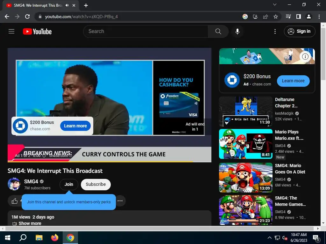Image resolution: width=326 pixels, height=244 pixels.
Task: Go to YouTube home via logo
Action: tap(37, 31)
